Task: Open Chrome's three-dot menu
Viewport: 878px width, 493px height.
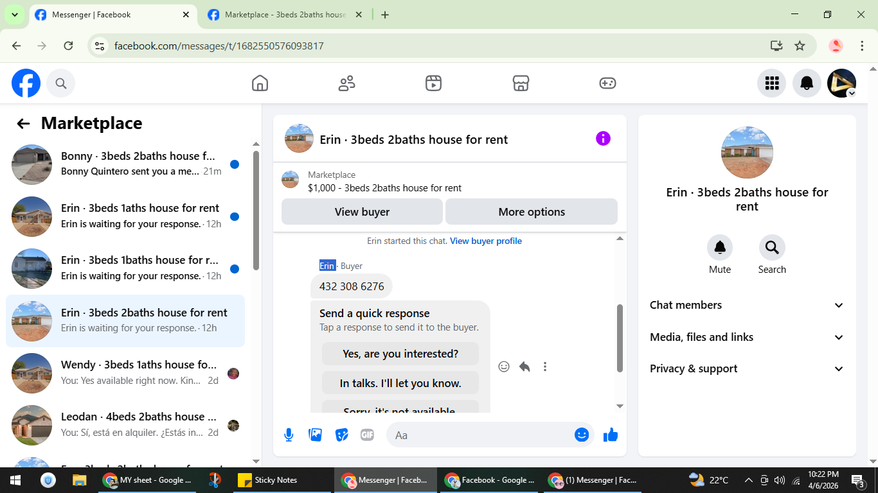Action: pos(863,46)
